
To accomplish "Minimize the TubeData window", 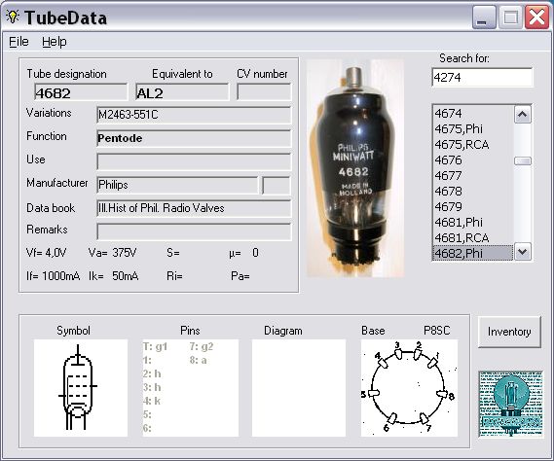I will tap(484, 17).
